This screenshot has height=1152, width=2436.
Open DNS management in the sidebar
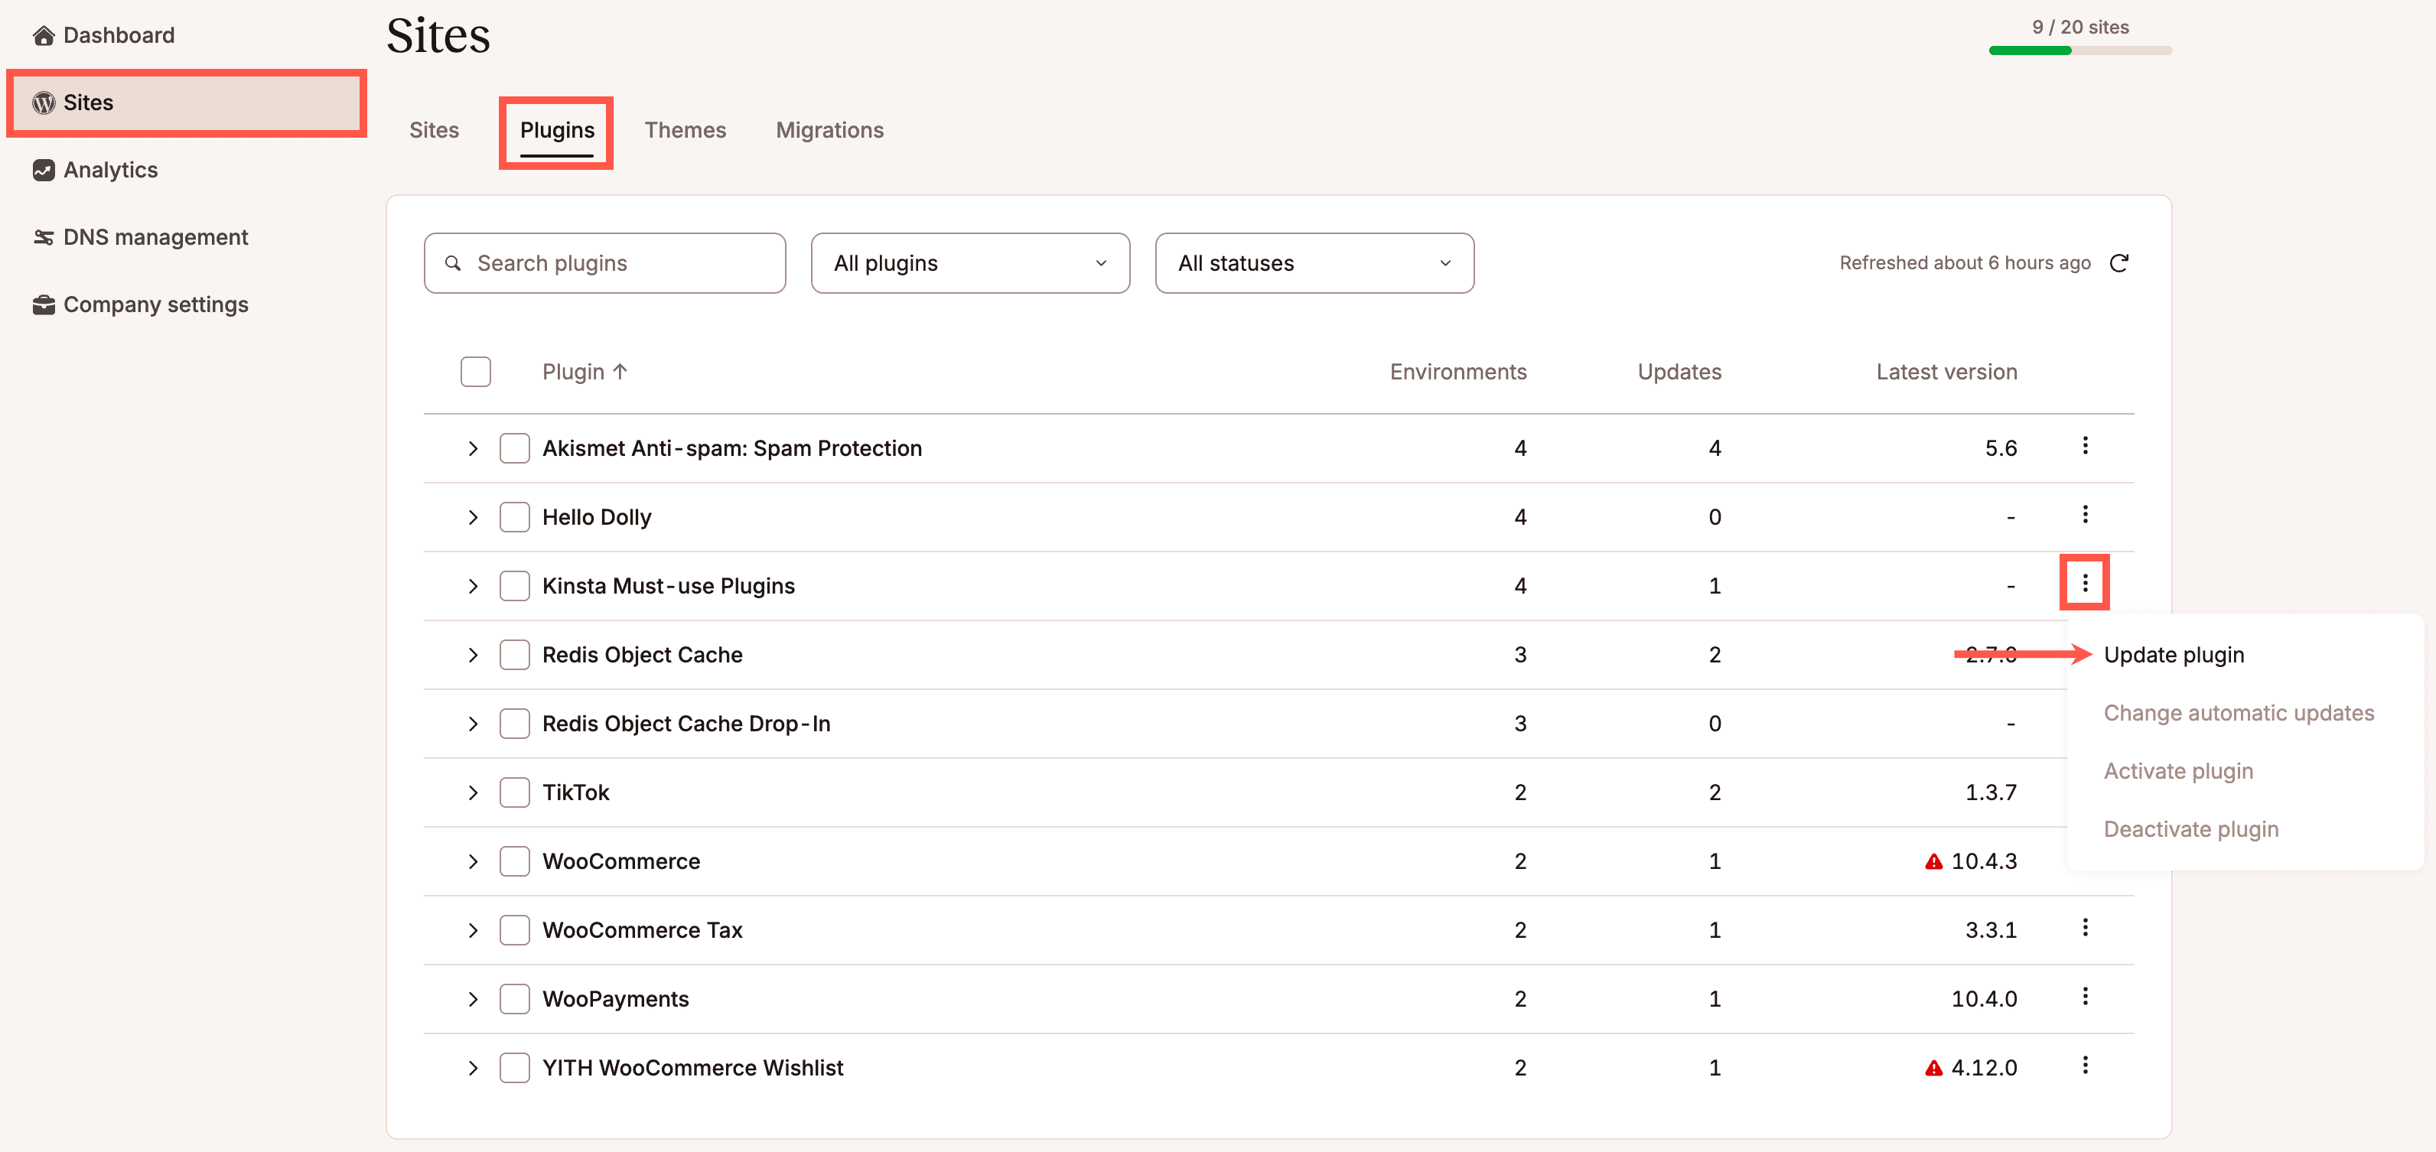pos(155,236)
